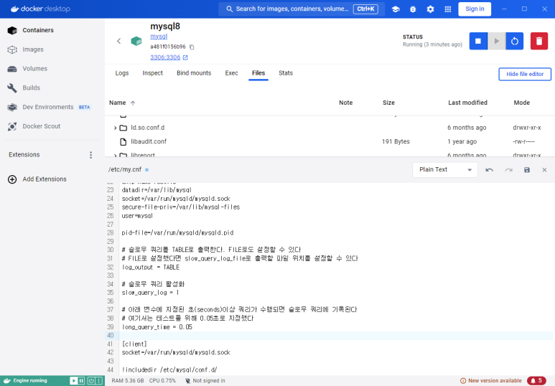Click the datadir=/var/lib/mysql line

(157, 190)
